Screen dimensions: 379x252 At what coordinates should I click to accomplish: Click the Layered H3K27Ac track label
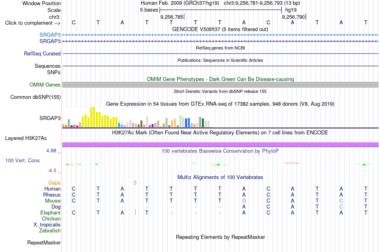pyautogui.click(x=26, y=138)
